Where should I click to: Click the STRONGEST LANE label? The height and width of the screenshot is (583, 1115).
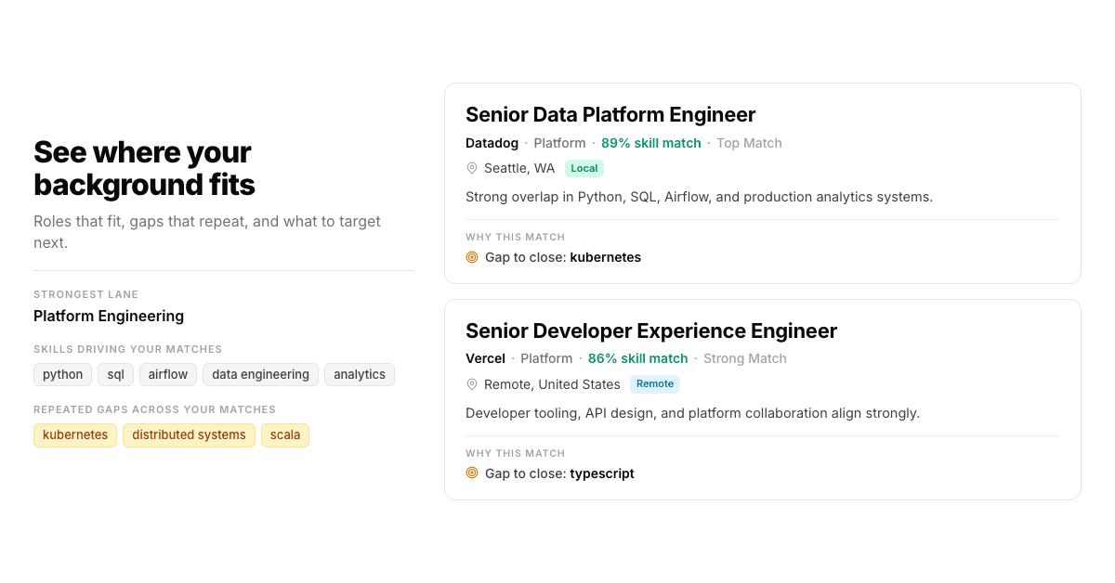85,294
